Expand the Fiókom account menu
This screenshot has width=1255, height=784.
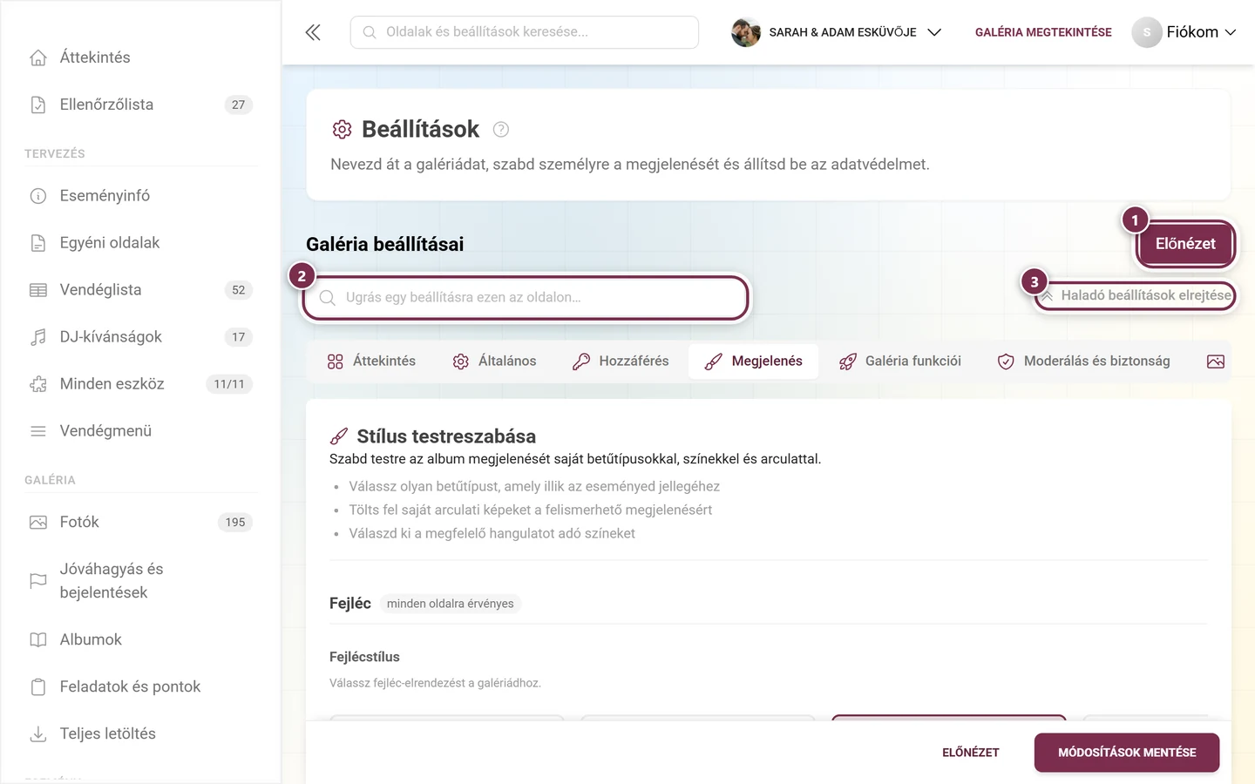click(1184, 32)
